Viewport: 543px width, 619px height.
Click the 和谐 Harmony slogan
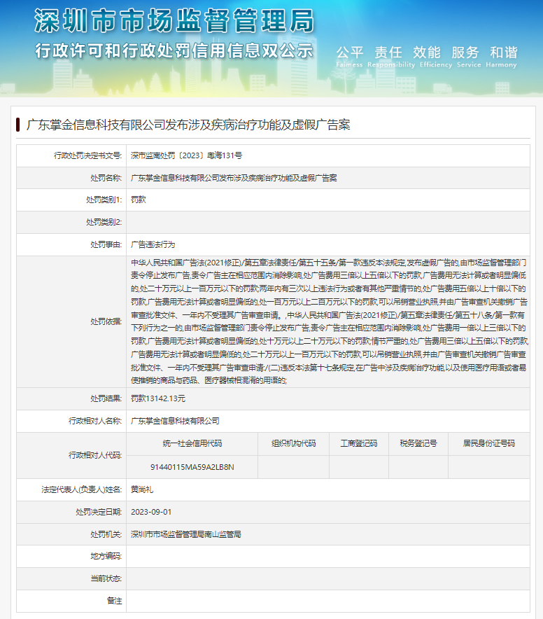[x=501, y=57]
